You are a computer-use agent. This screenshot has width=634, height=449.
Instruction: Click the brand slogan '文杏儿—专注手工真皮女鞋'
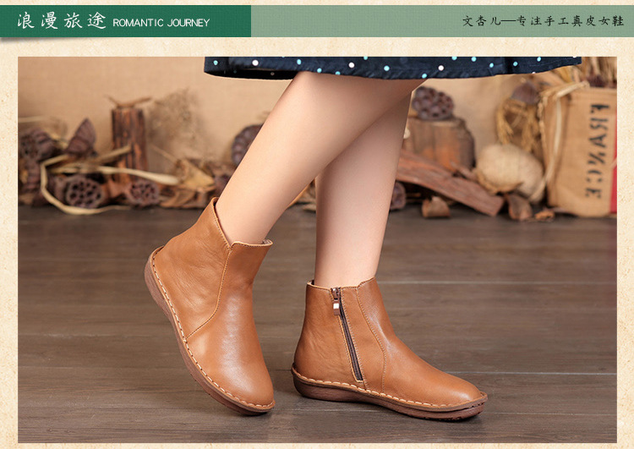[543, 21]
